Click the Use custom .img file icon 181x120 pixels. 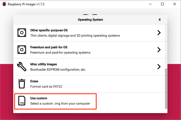click(22, 101)
